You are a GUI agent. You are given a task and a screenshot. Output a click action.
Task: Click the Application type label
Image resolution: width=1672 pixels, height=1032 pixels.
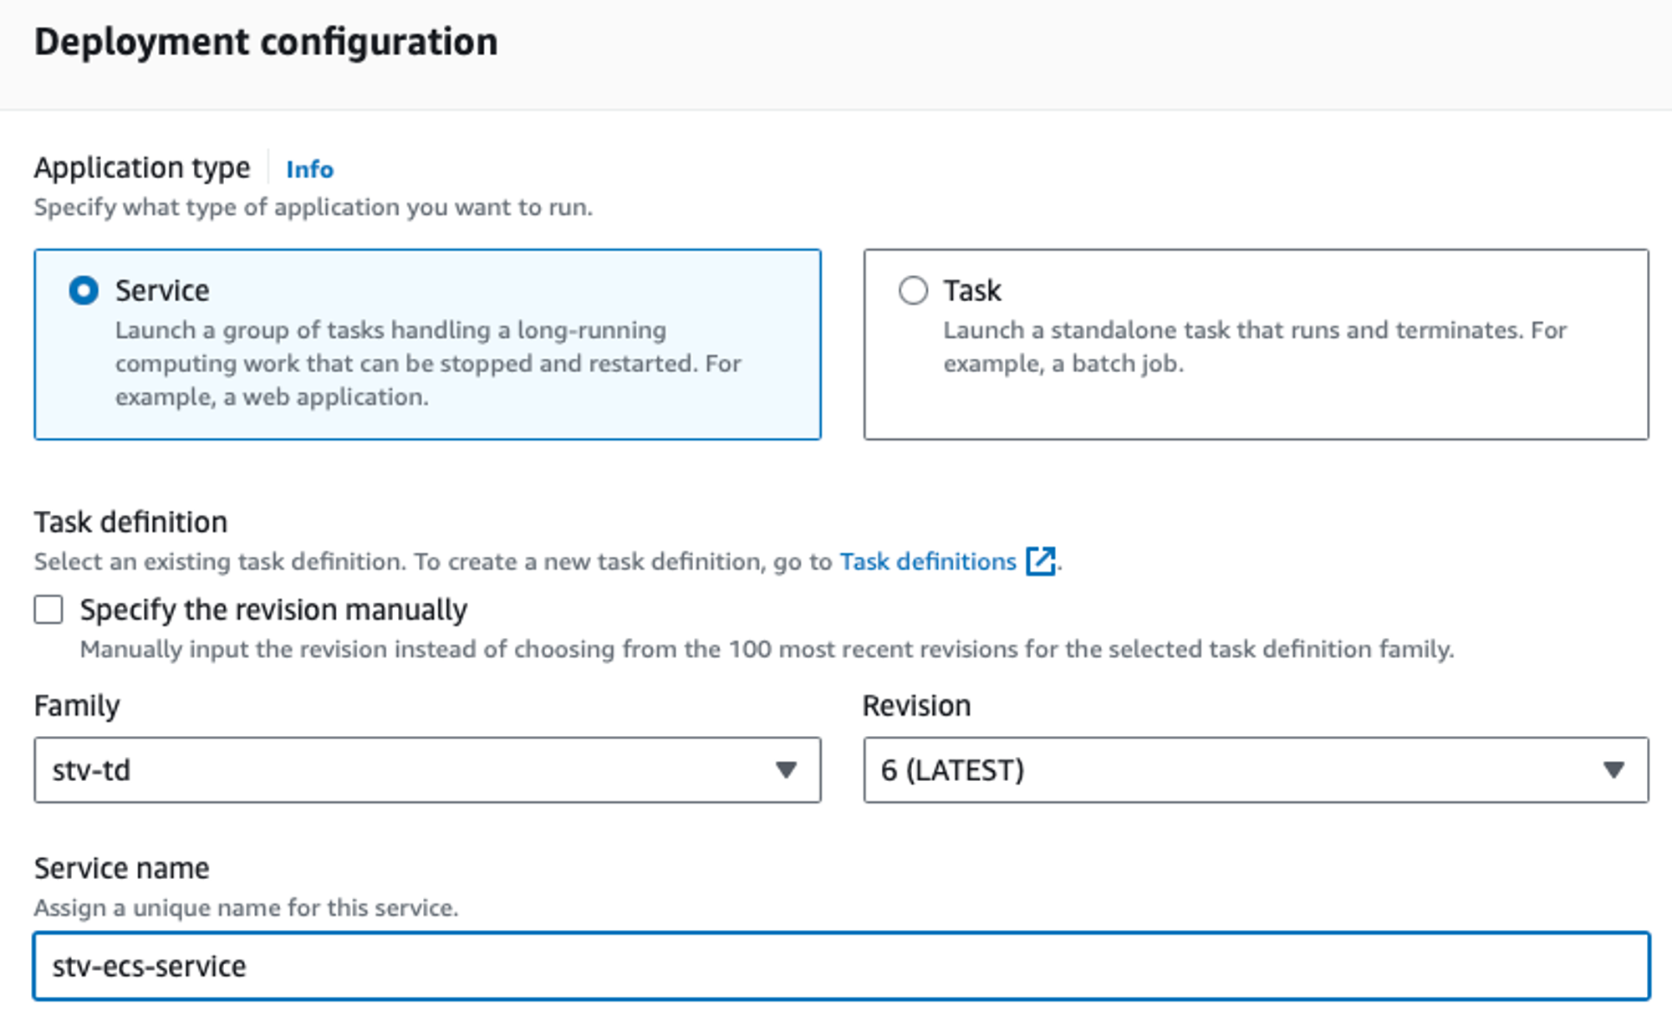click(142, 168)
